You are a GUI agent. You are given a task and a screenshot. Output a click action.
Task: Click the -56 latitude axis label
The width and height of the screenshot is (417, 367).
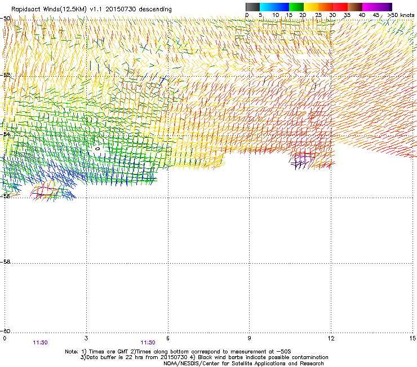(5, 196)
